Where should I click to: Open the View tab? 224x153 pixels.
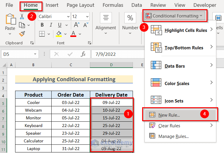click(x=180, y=5)
